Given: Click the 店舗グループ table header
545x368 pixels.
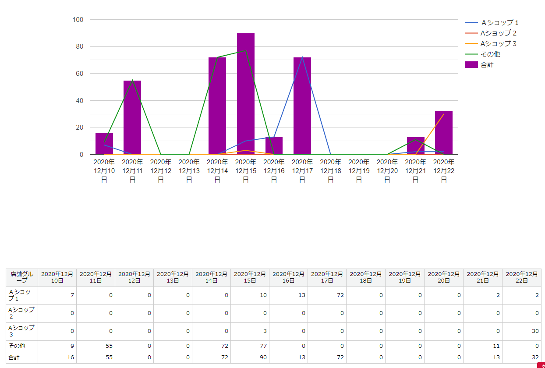Looking at the screenshot, I should point(22,277).
